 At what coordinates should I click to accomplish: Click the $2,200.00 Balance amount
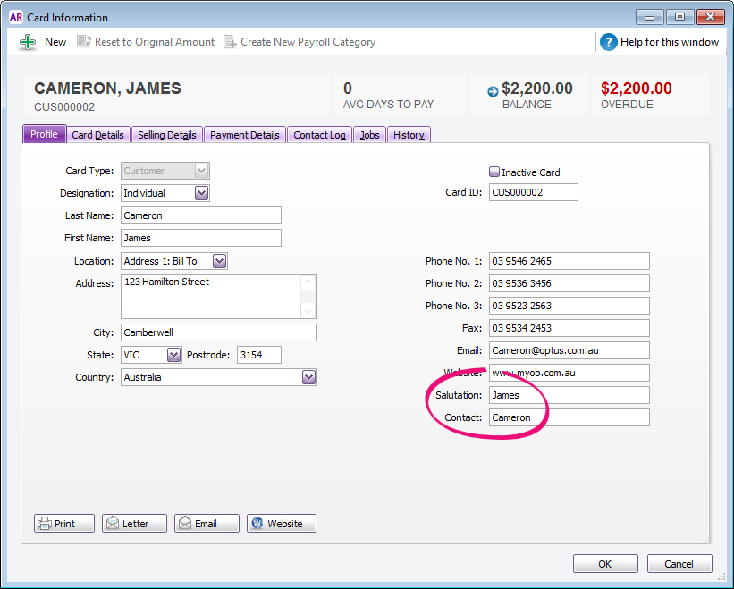[537, 88]
